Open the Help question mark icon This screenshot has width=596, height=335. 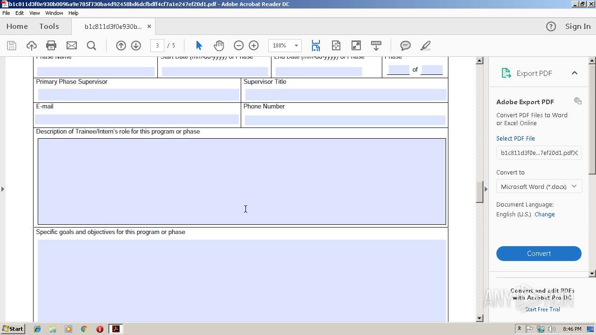[x=551, y=27]
